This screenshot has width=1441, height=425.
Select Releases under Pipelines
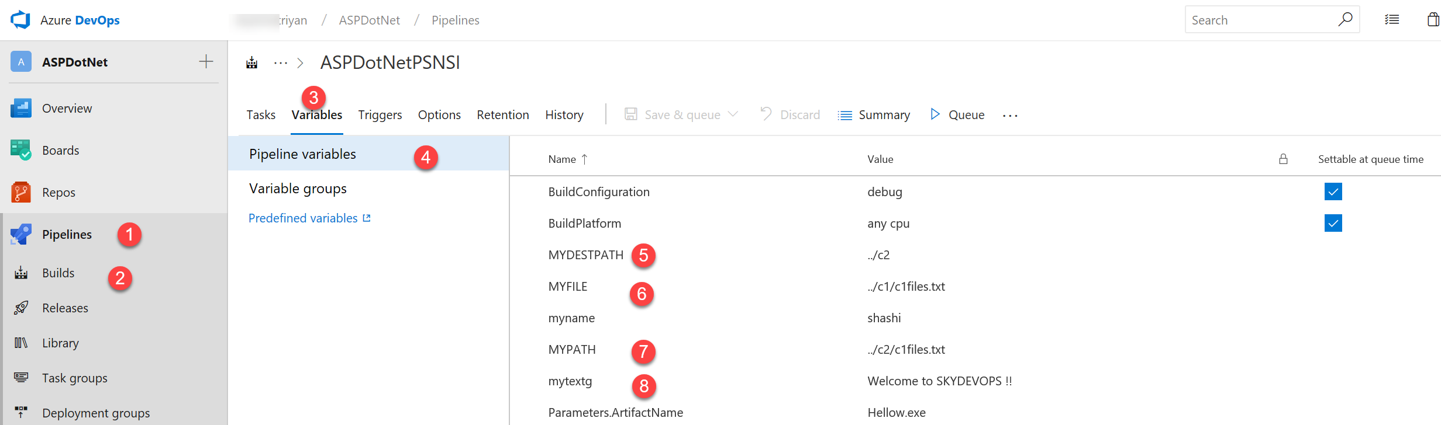coord(65,308)
